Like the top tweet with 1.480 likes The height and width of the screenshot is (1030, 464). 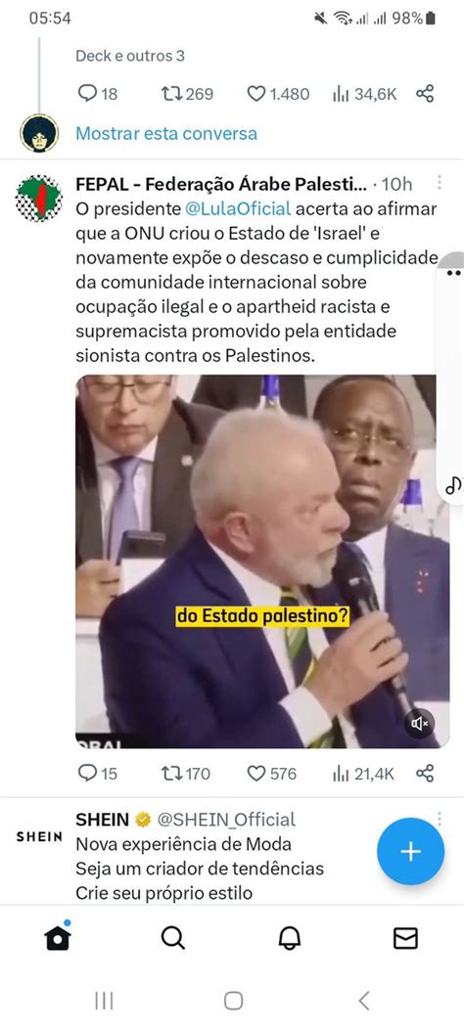pyautogui.click(x=278, y=94)
